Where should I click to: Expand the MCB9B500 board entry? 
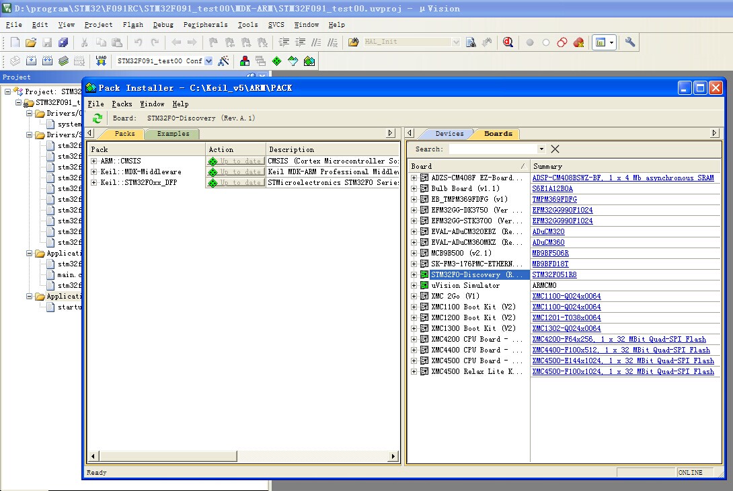414,254
